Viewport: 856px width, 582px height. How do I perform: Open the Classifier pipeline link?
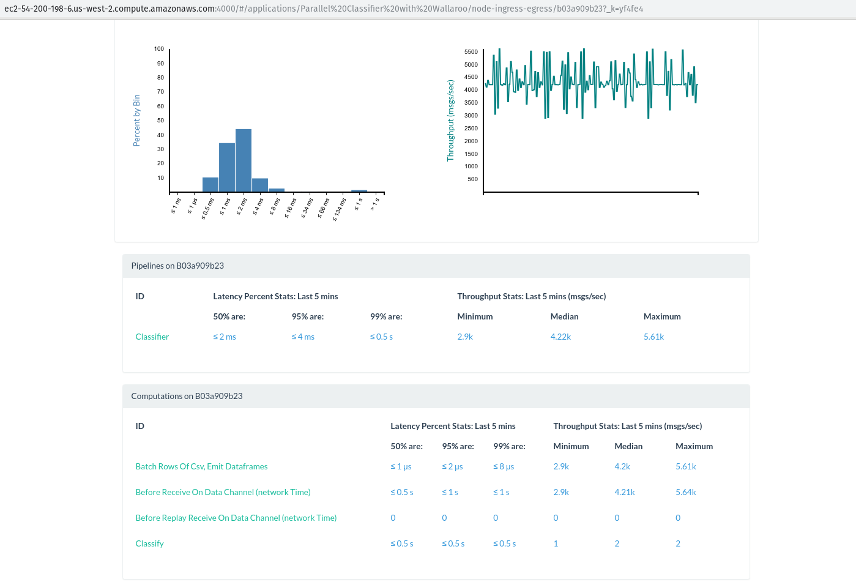(152, 337)
